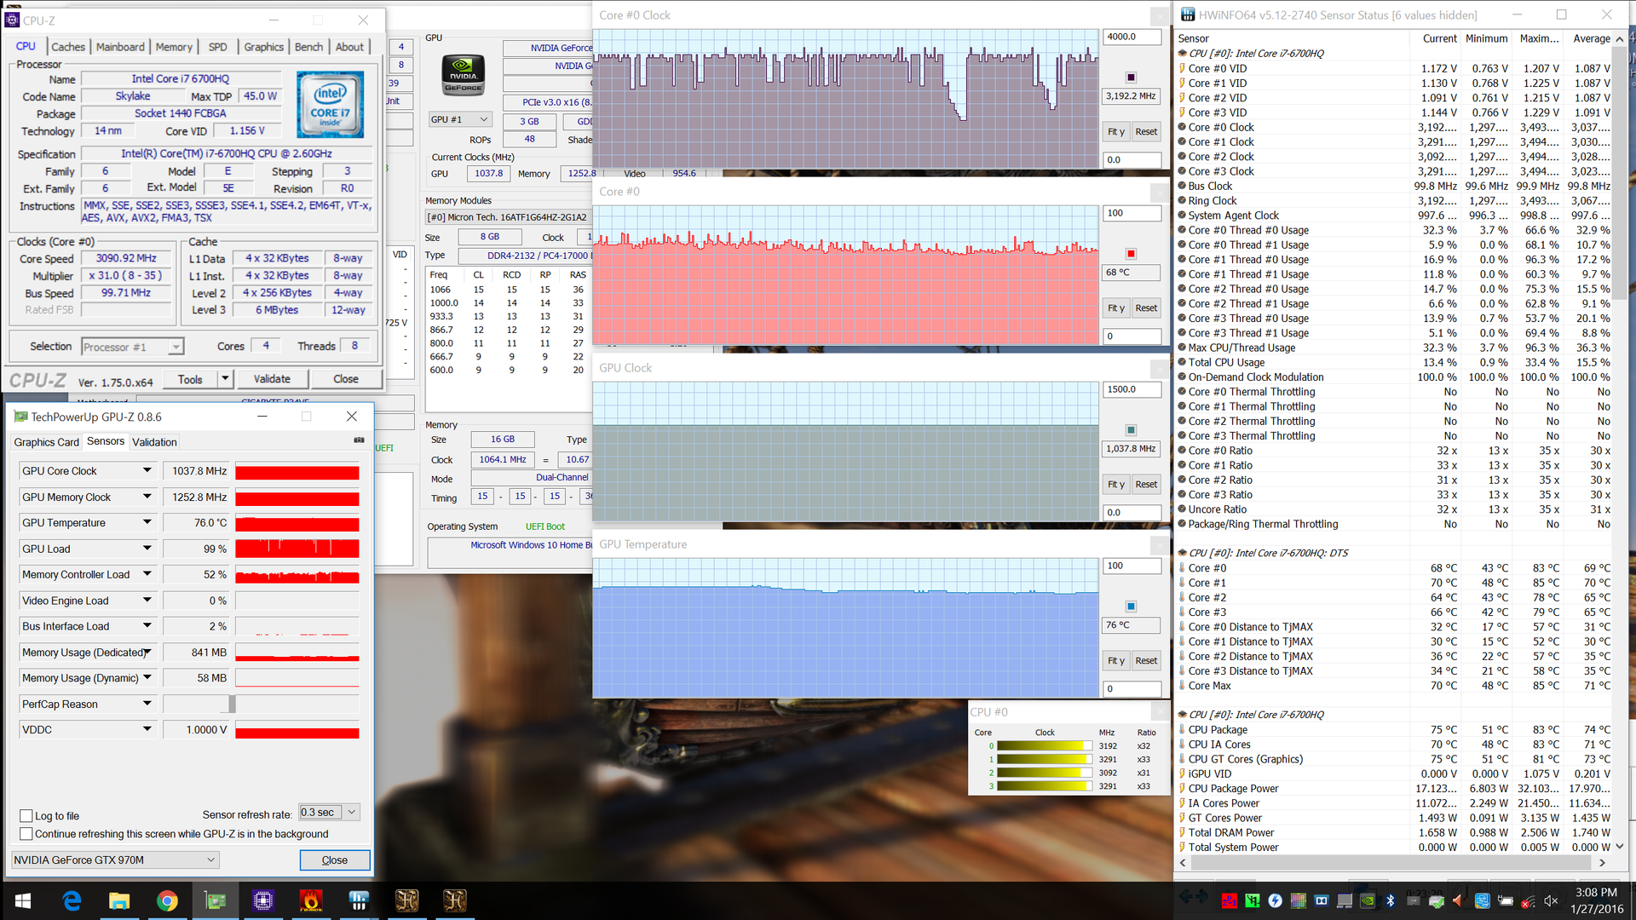Click Reset in the GPU Temperature graph
1636x920 pixels.
pyautogui.click(x=1146, y=660)
